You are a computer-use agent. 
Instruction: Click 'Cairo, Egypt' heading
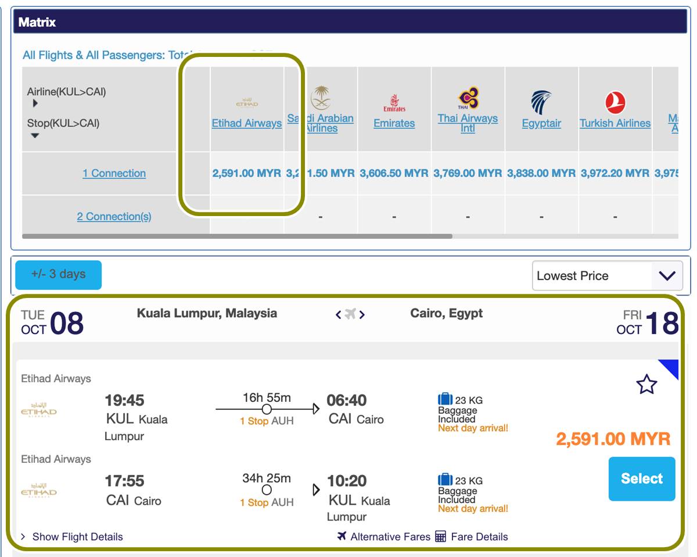447,313
